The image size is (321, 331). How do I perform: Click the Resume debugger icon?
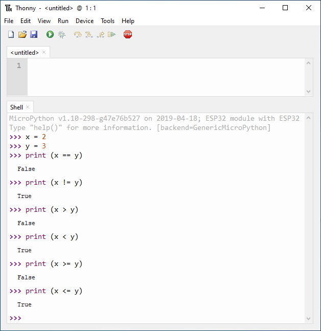pos(111,34)
